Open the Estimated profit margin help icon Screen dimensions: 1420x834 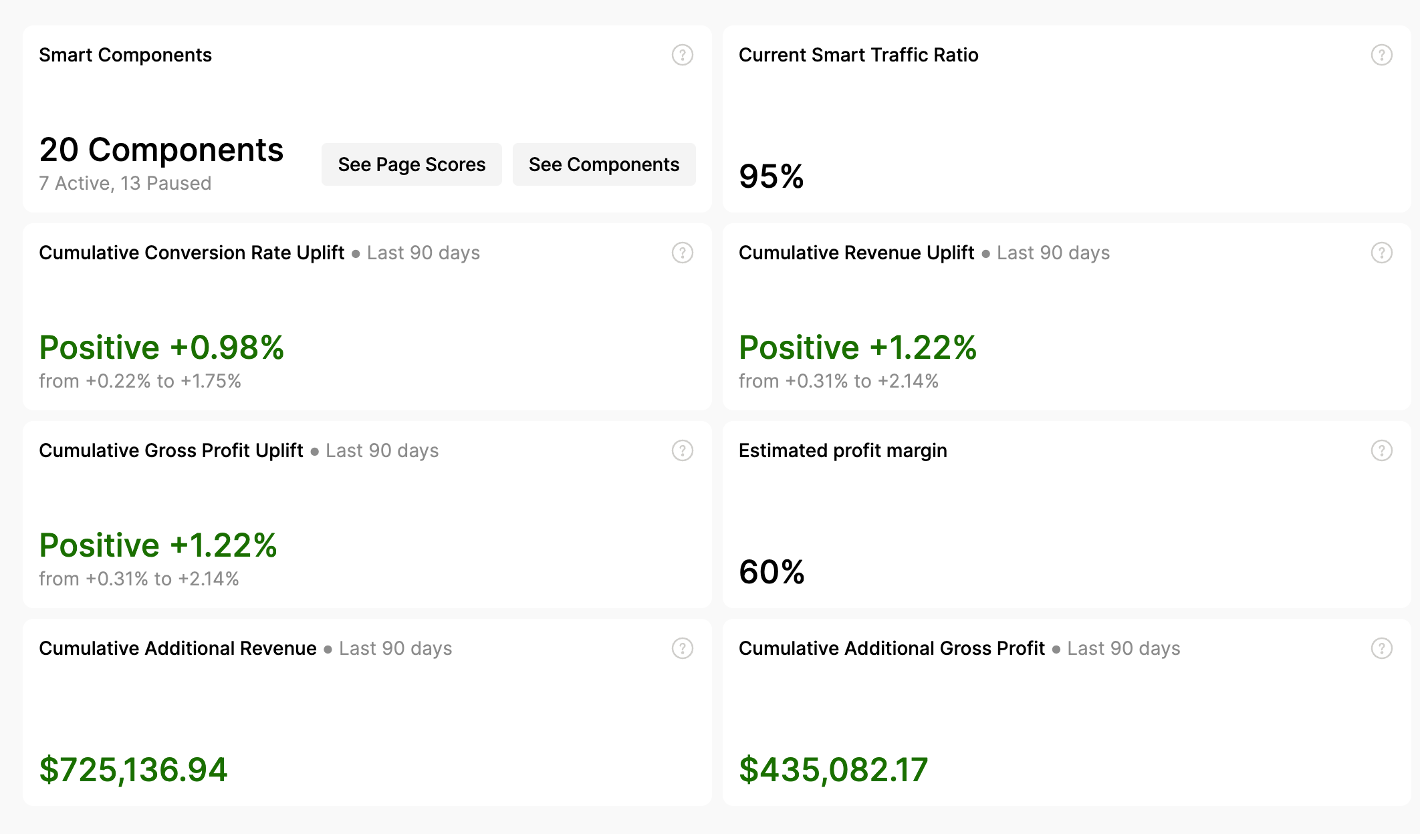1381,450
